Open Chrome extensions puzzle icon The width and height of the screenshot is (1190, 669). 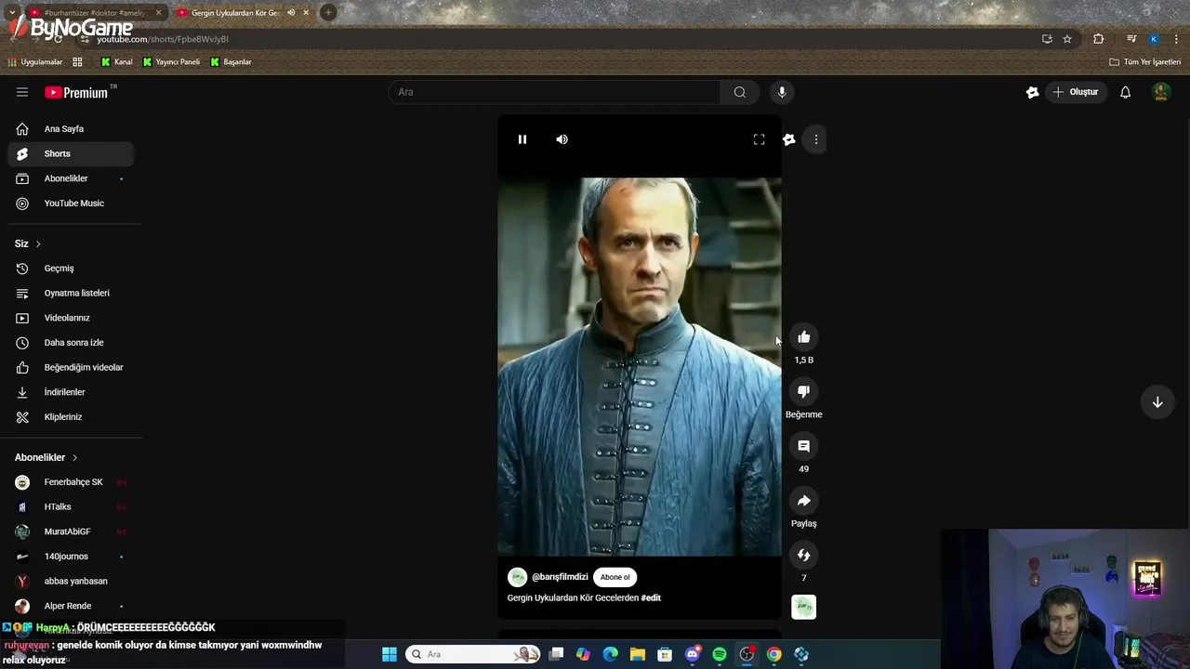[1098, 39]
